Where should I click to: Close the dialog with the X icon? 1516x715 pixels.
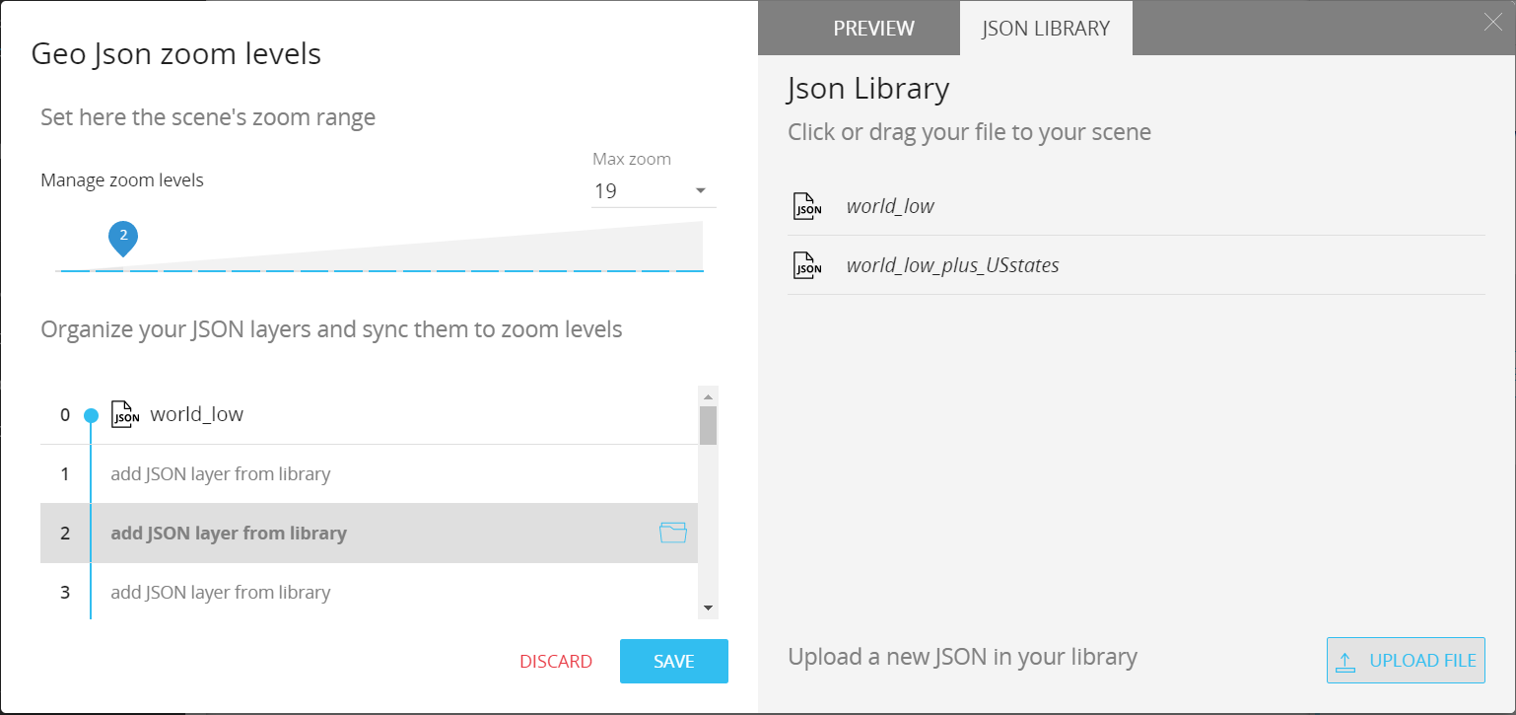pyautogui.click(x=1493, y=23)
